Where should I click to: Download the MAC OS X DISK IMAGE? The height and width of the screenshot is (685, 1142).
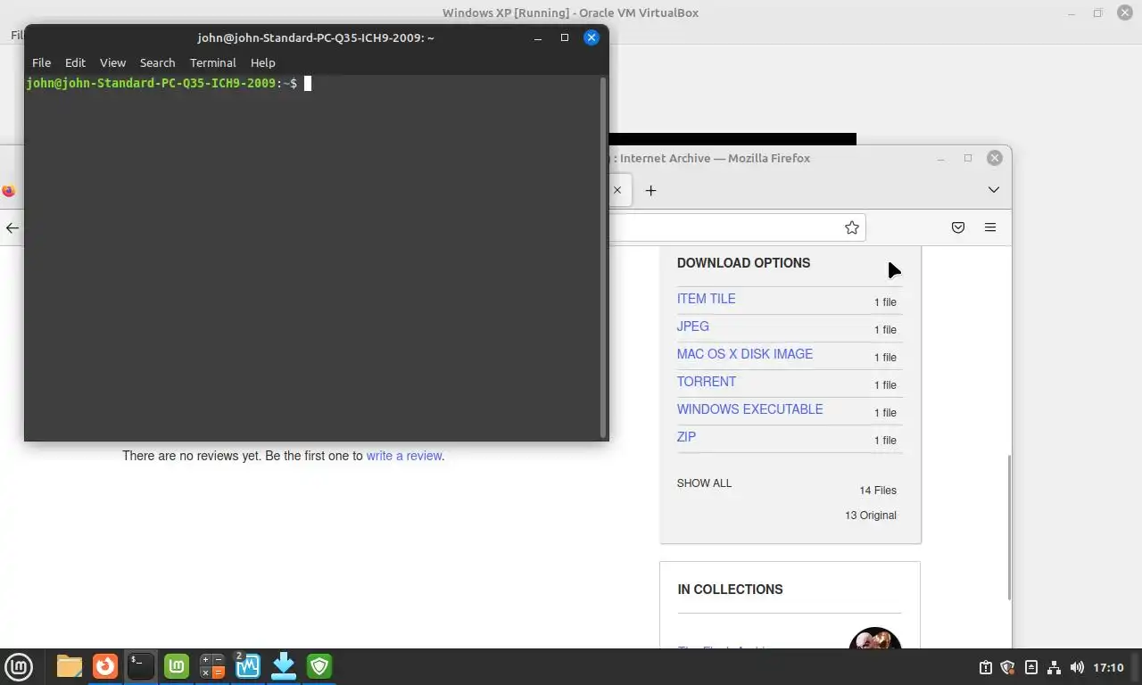(745, 354)
